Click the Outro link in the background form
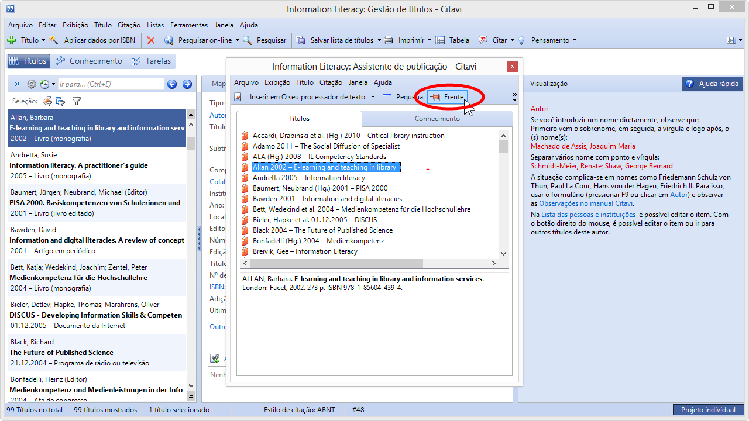The width and height of the screenshot is (749, 421). [x=218, y=327]
